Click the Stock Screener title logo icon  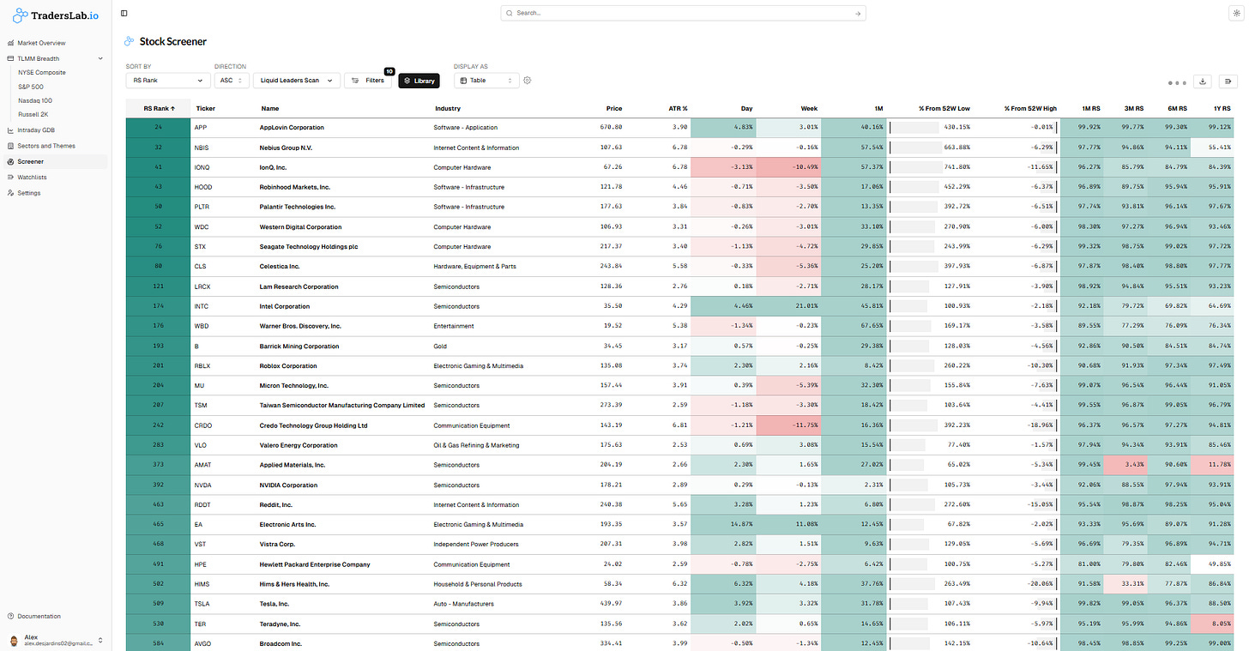click(129, 41)
